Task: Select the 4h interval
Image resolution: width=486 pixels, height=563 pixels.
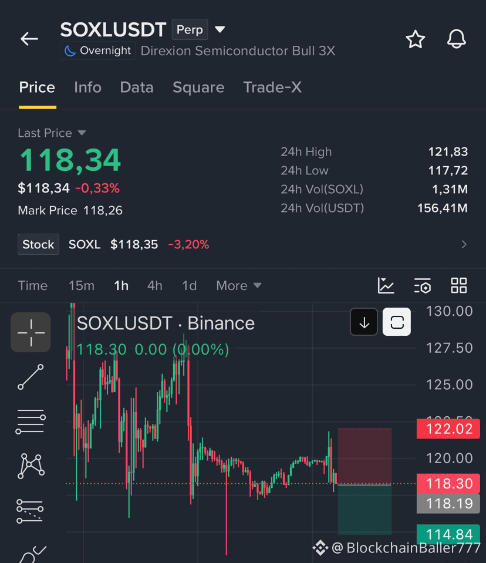Action: tap(155, 286)
